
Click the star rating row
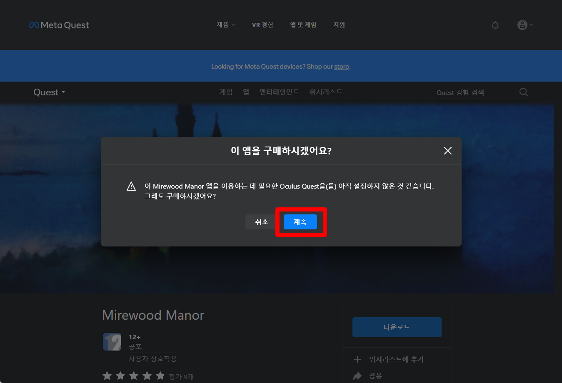[134, 376]
